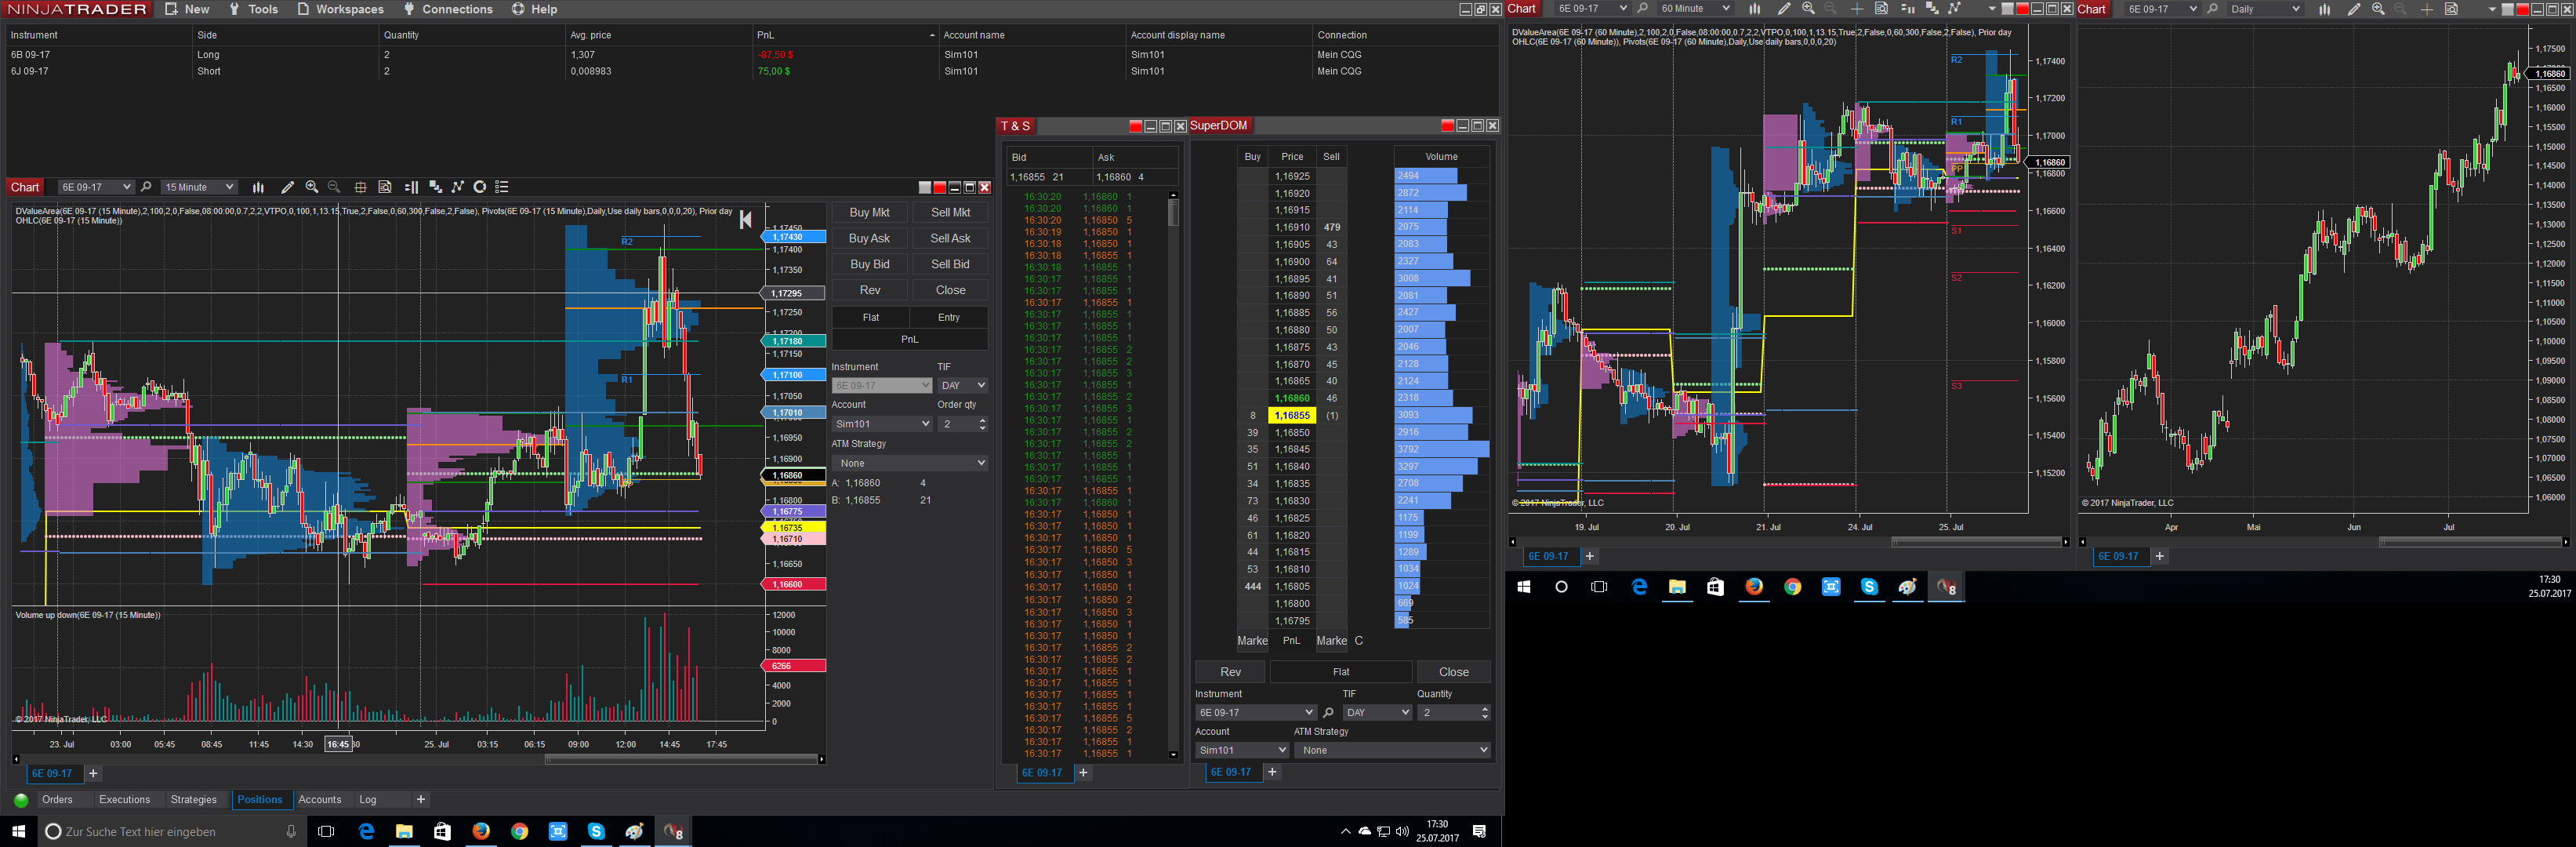
Task: Click green connection status indicator
Action: pos(21,800)
